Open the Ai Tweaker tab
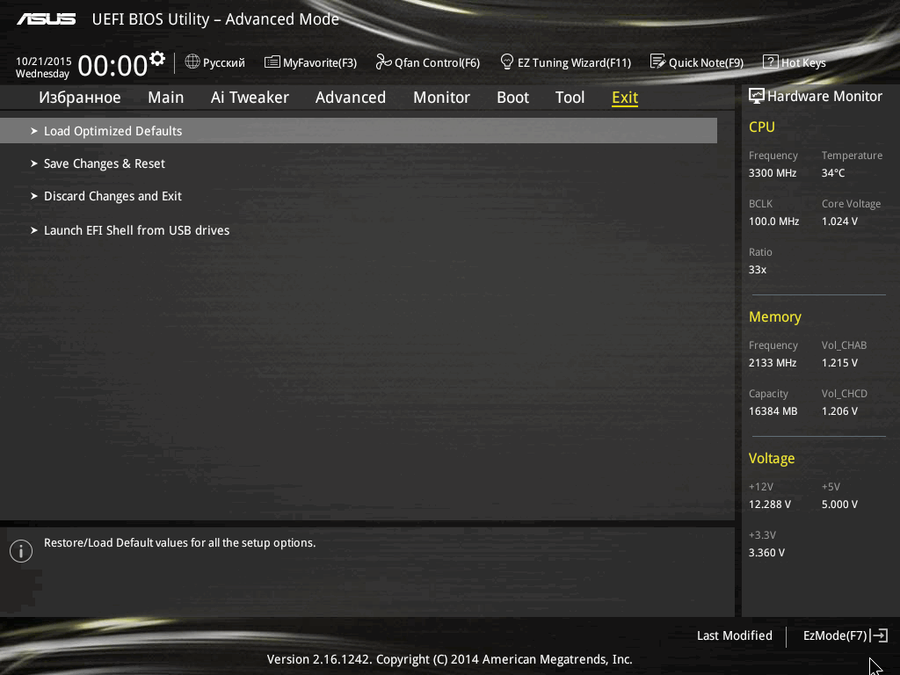The image size is (900, 675). pyautogui.click(x=250, y=98)
